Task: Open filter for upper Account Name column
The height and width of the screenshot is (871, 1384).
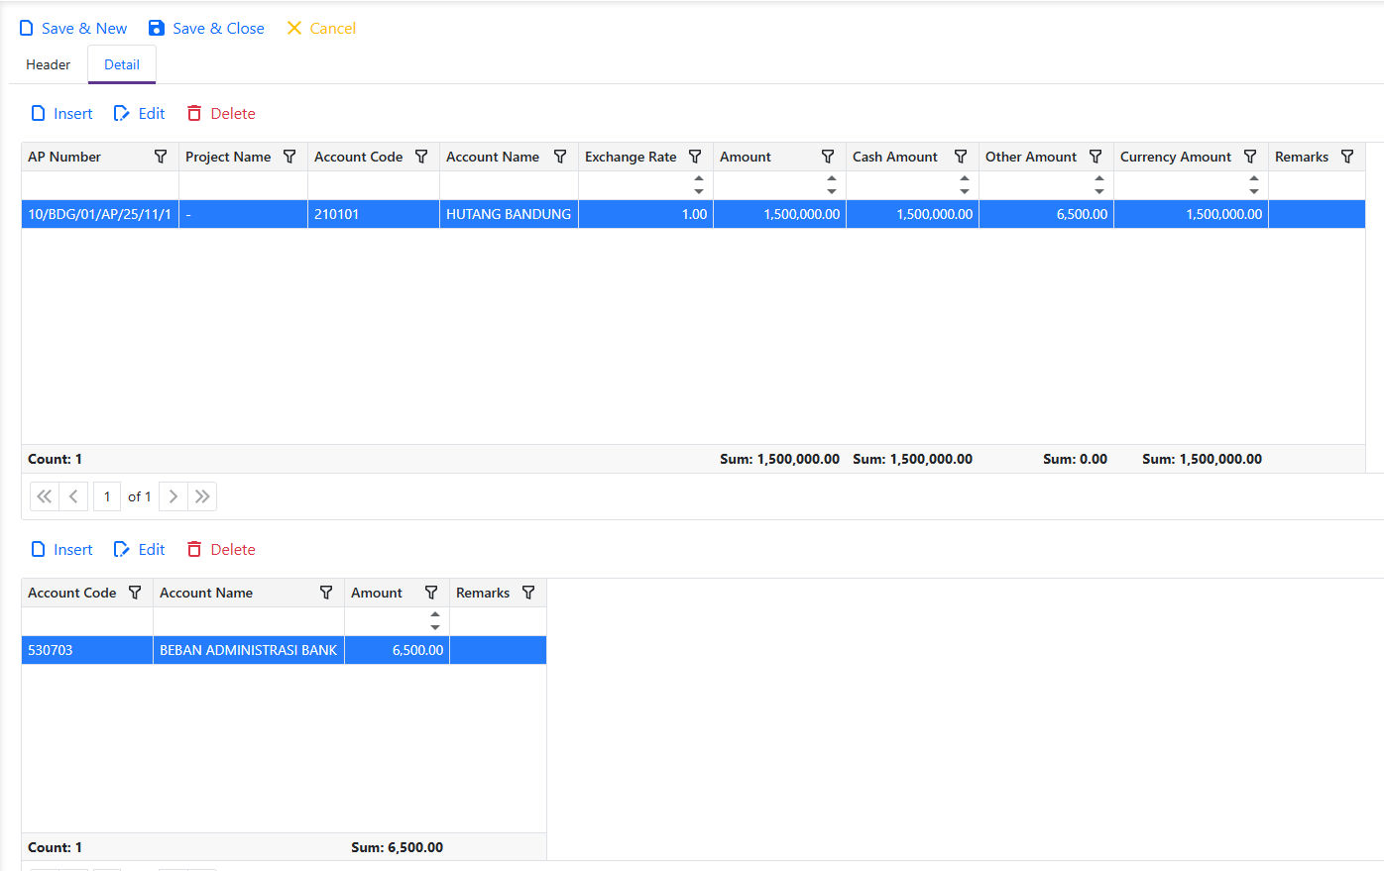Action: (x=560, y=157)
